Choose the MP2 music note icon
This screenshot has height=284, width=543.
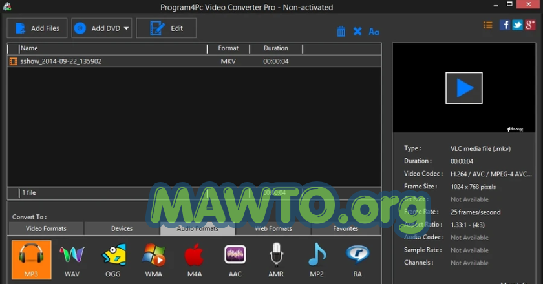pos(317,259)
